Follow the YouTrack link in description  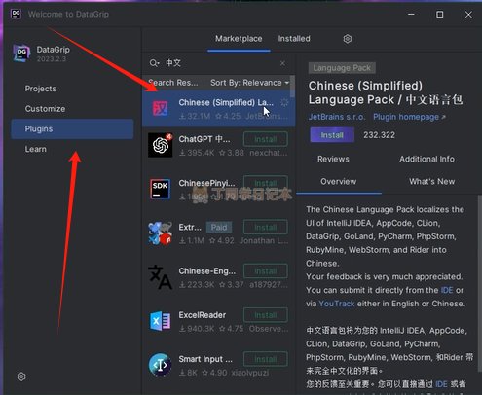[337, 304]
